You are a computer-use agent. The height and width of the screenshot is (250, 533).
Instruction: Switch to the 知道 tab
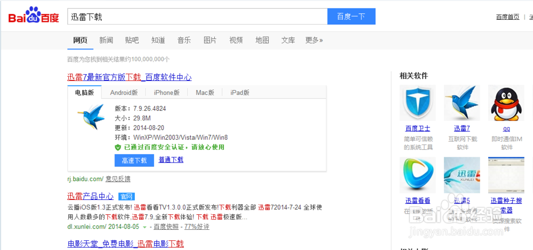point(158,40)
